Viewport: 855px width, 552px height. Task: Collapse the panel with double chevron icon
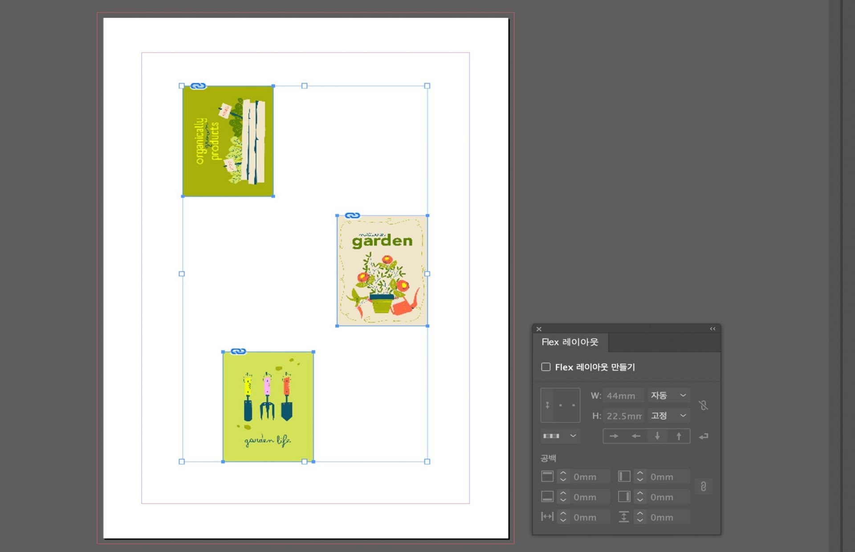click(712, 329)
